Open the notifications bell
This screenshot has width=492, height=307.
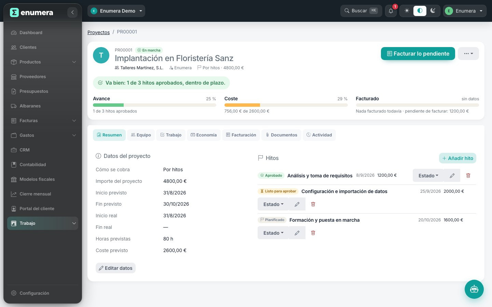391,11
